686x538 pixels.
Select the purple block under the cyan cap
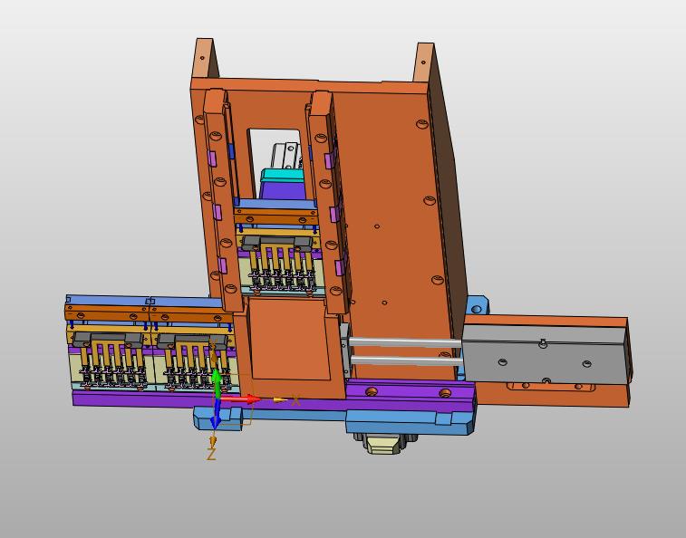pyautogui.click(x=284, y=190)
